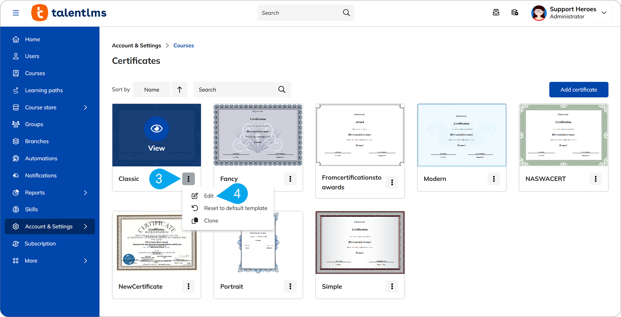Viewport: 621px width, 317px height.
Task: Expand Reports submenu in sidebar
Action: (x=86, y=193)
